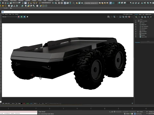Image resolution: width=154 pixels, height=115 pixels.
Task: Toggle 3D Snaps in main toolbar
Action: pos(28,3)
